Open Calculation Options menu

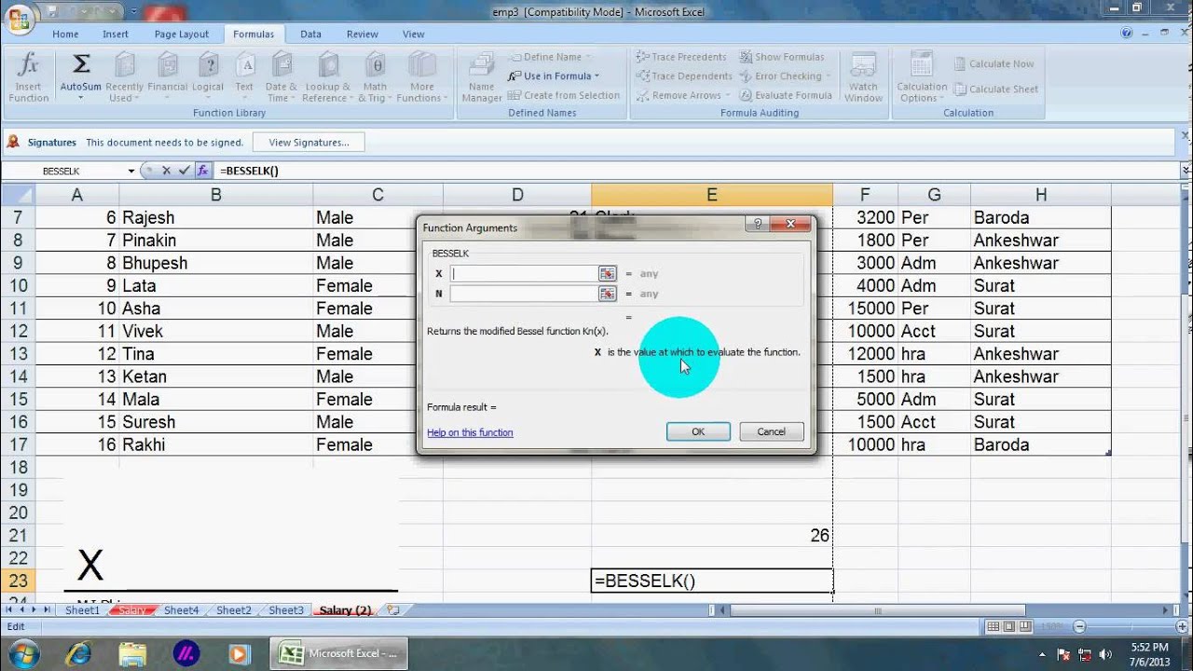pyautogui.click(x=922, y=77)
